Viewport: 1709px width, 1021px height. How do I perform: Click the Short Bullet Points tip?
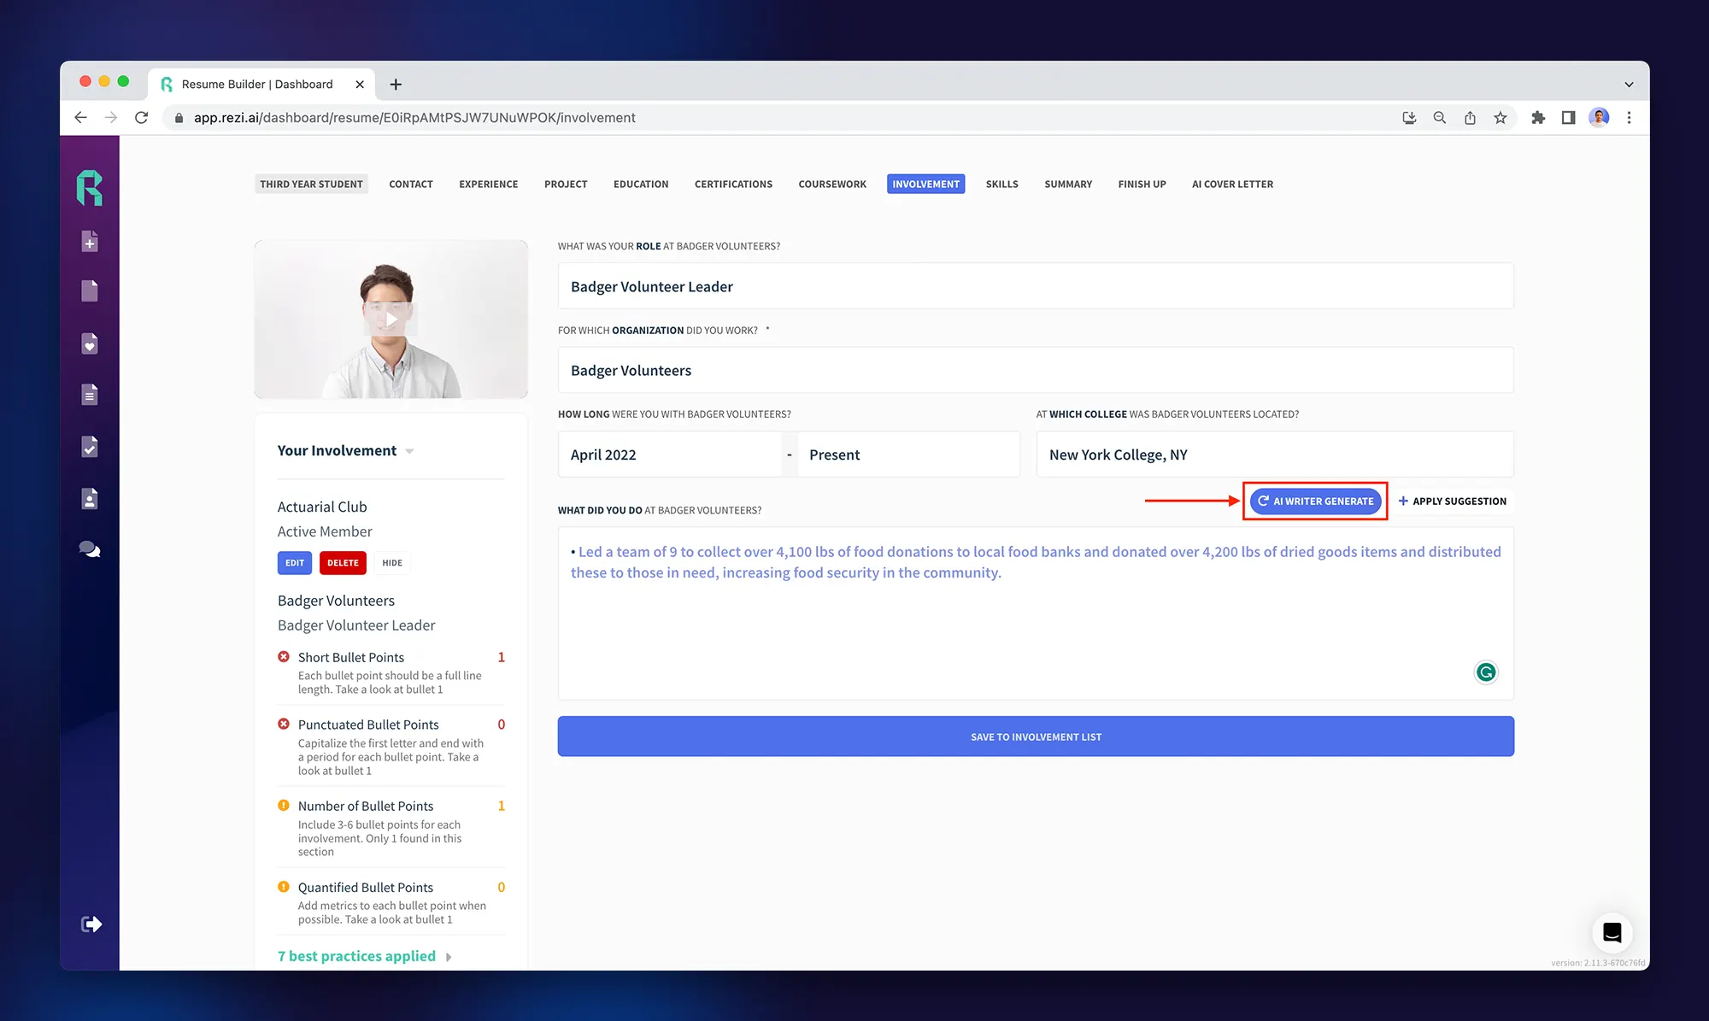coord(391,672)
